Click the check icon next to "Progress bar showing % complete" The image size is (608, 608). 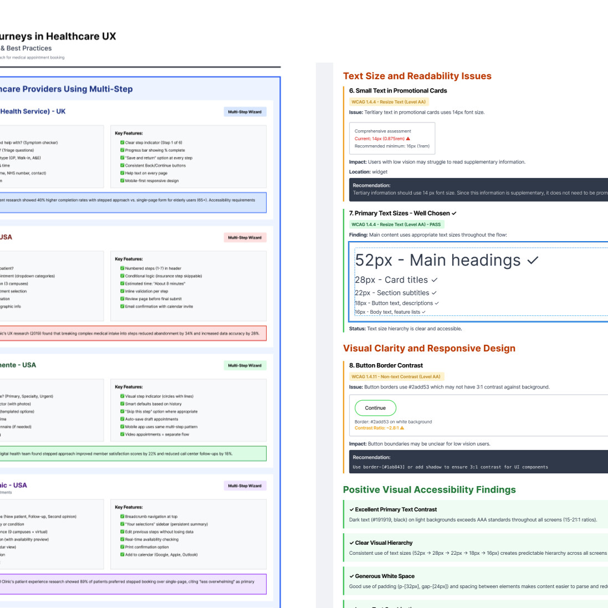click(x=122, y=150)
